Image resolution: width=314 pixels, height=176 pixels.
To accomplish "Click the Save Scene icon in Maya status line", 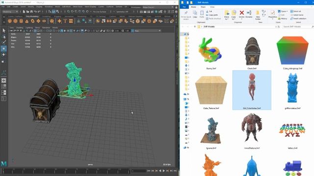I will pyautogui.click(x=31, y=12).
